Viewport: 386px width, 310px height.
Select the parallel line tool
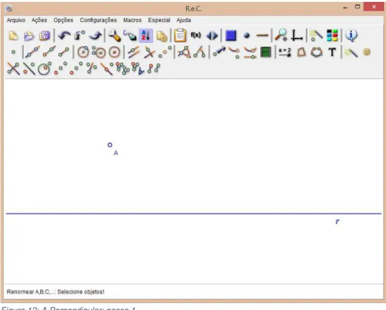click(134, 52)
